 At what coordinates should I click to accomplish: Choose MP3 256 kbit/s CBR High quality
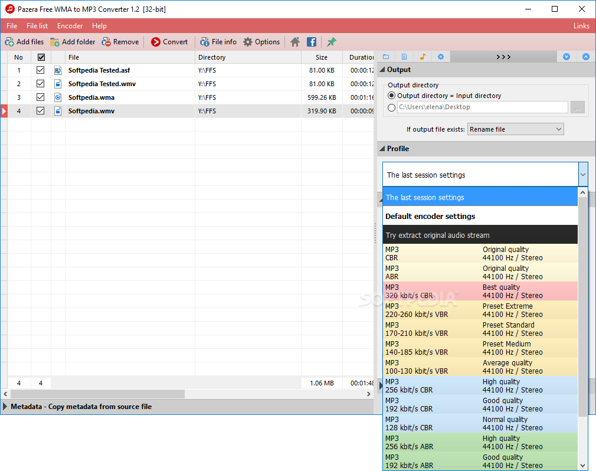[480, 385]
